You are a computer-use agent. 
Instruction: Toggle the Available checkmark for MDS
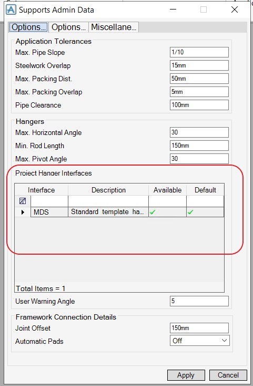153,212
